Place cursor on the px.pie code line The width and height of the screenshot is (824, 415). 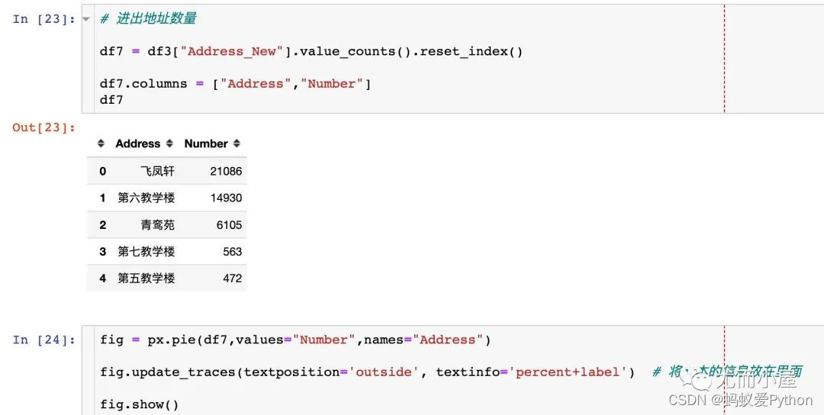coord(295,340)
